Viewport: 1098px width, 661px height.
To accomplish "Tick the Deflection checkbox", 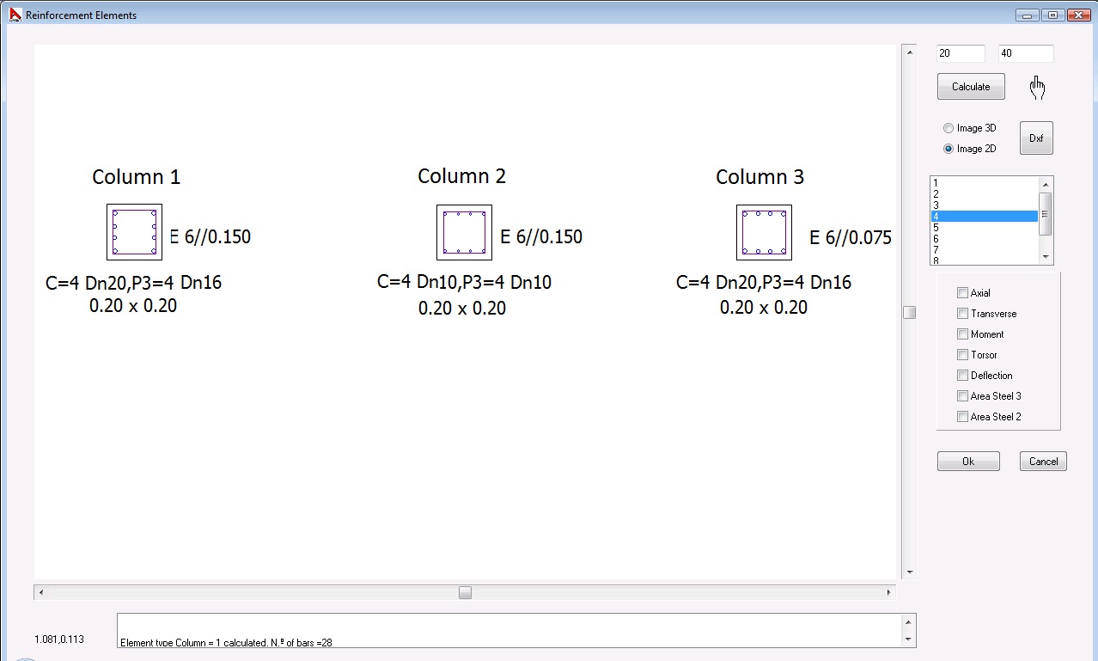I will (x=962, y=376).
